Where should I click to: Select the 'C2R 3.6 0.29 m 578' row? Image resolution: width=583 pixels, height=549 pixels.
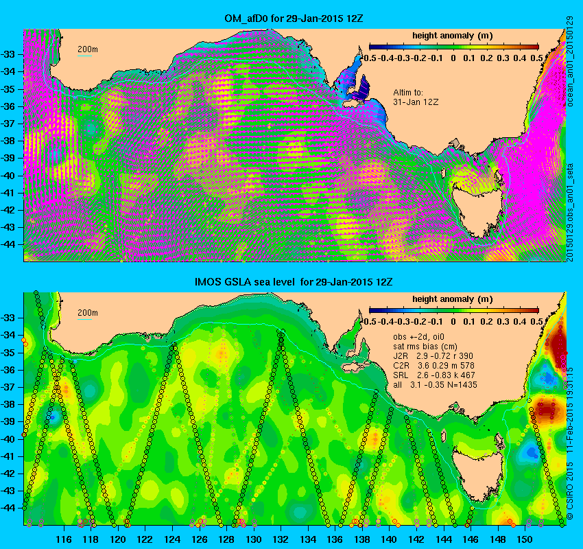pos(434,366)
